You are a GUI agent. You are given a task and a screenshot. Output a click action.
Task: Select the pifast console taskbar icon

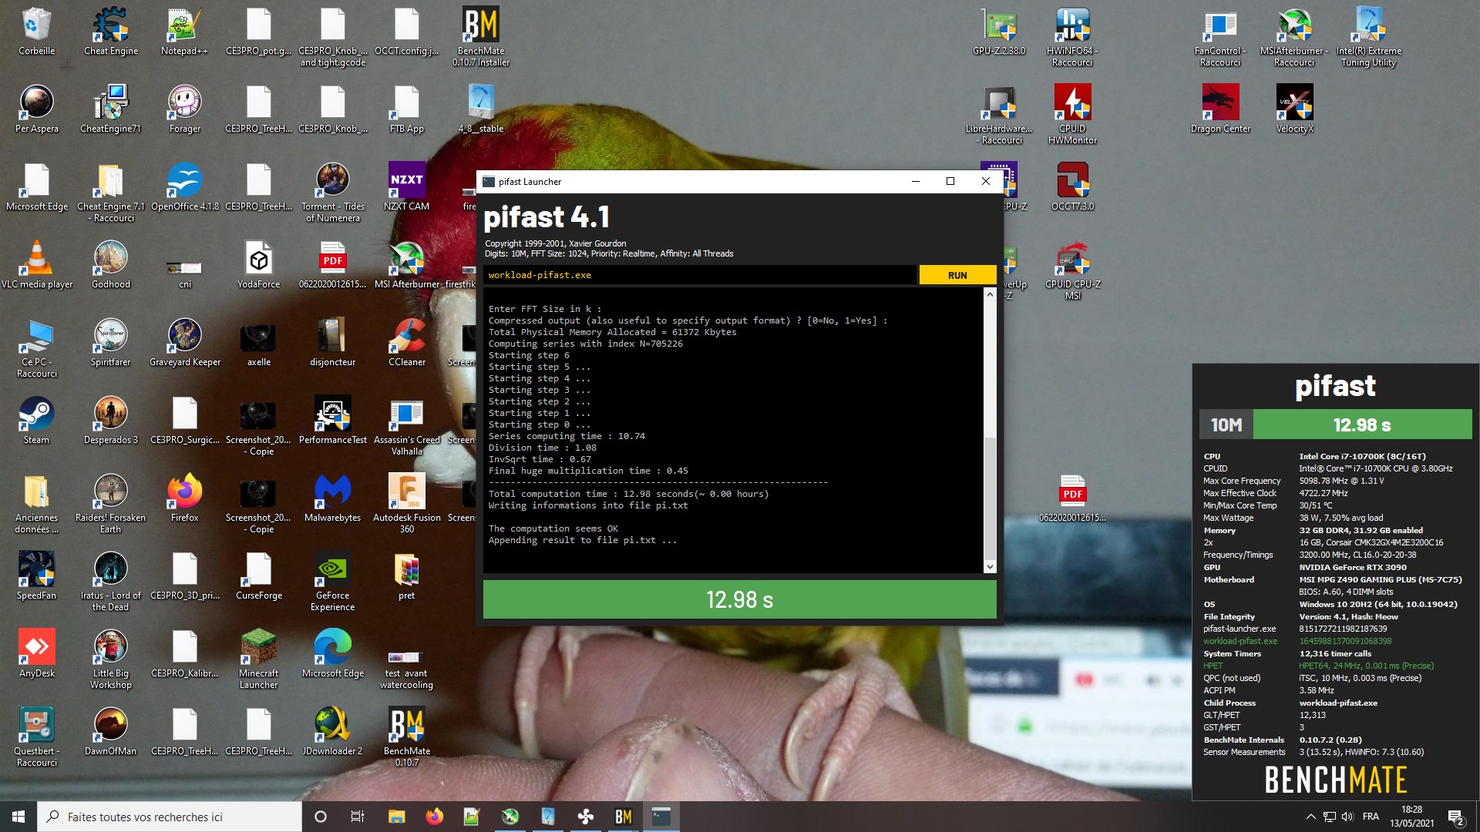click(x=661, y=817)
